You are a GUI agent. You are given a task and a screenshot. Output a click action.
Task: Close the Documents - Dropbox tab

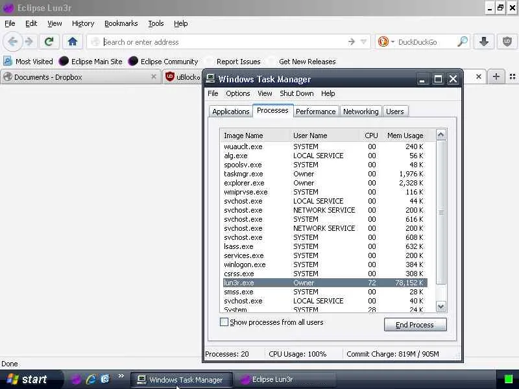click(x=154, y=77)
